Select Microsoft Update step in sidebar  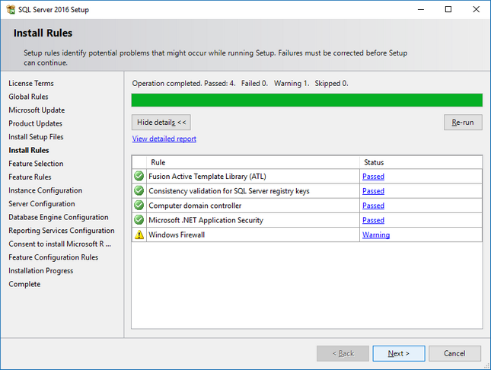pos(37,110)
